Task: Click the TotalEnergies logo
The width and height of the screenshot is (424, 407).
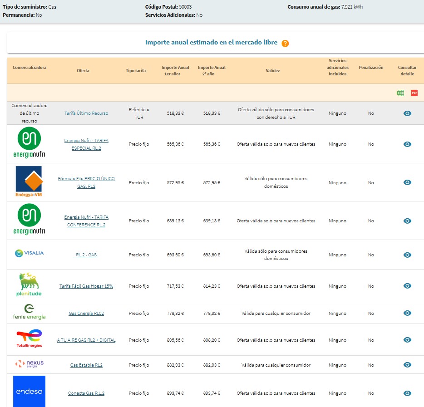Action: 29,338
